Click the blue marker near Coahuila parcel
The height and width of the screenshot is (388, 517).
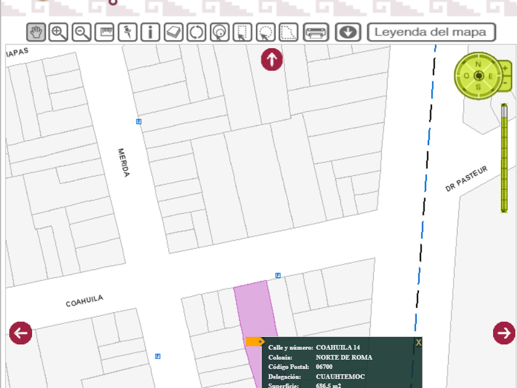pos(278,275)
